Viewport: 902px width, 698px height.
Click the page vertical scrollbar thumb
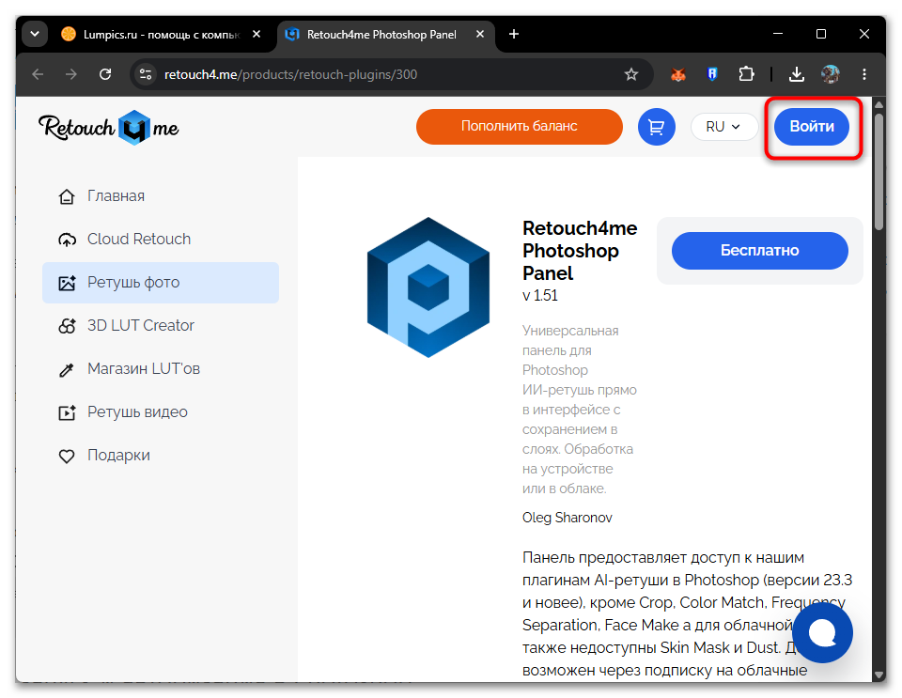[x=878, y=171]
